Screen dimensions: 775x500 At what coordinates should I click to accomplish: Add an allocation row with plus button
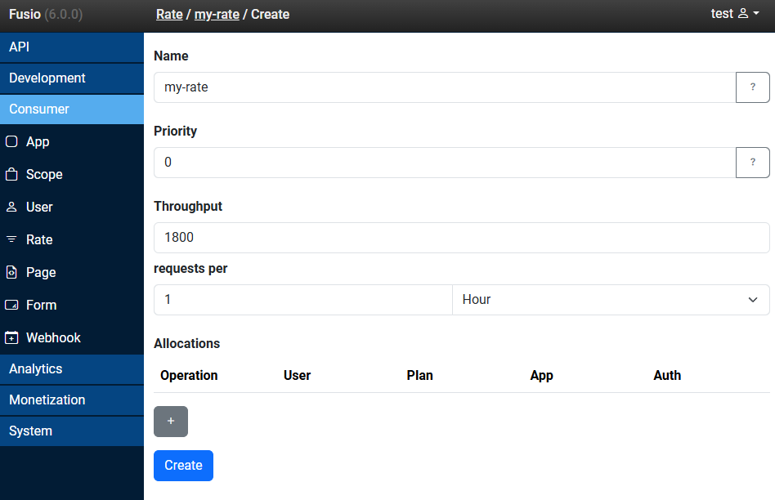[171, 422]
